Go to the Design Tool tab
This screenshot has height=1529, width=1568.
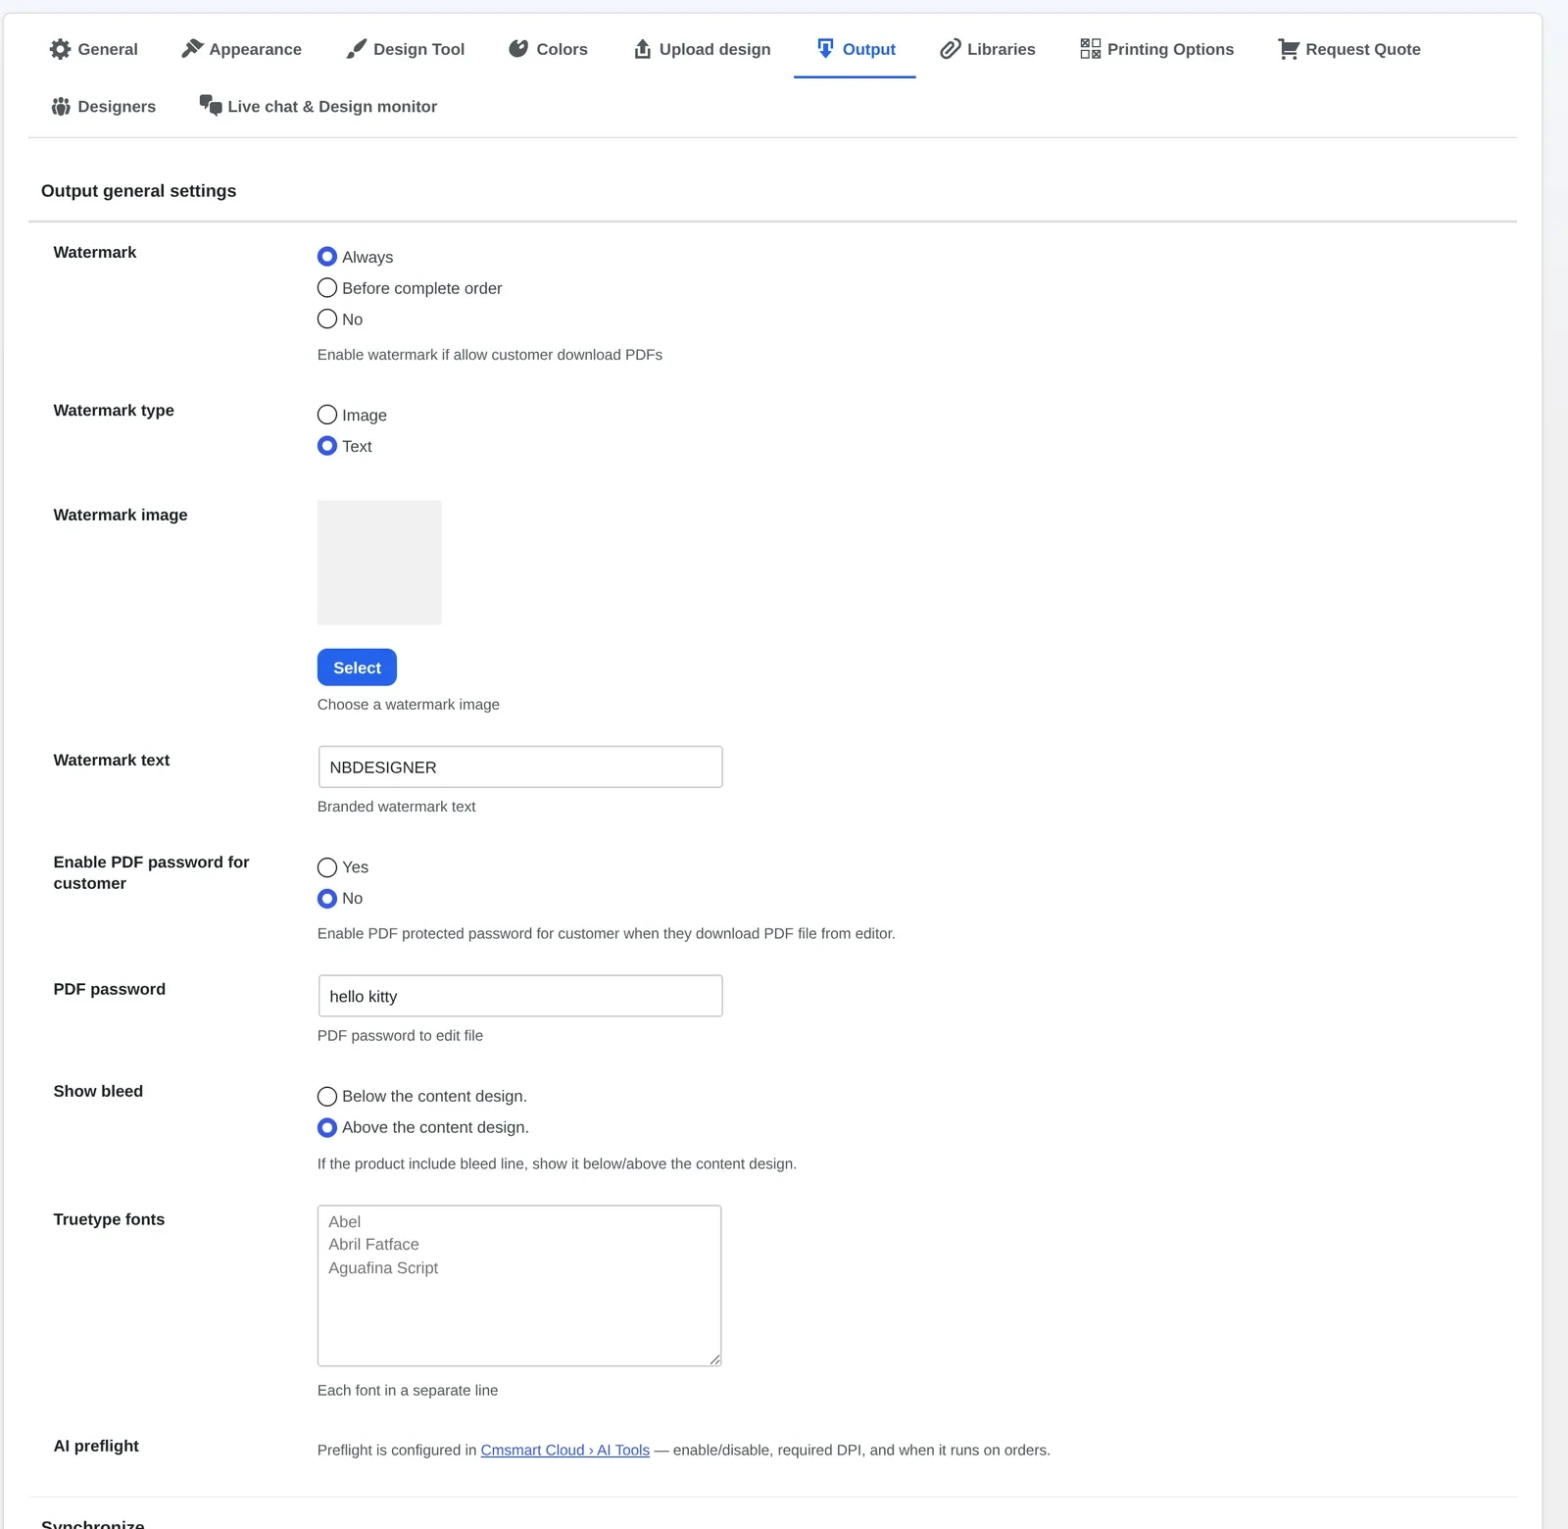406,49
